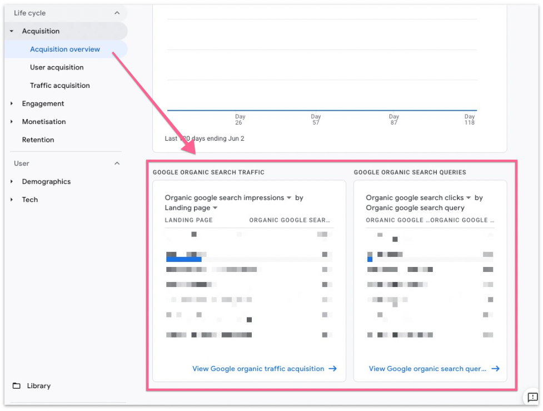Open Organic google search clicks dropdown
This screenshot has height=411, width=543.
(469, 198)
